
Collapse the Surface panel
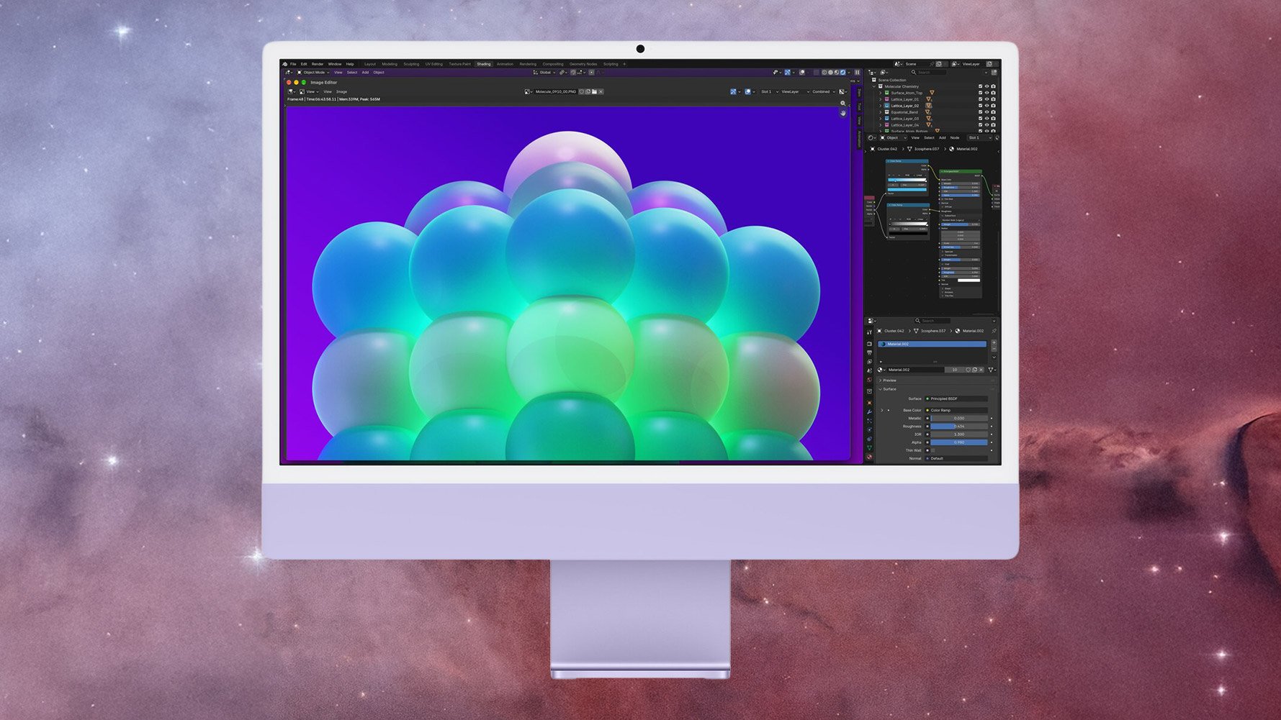[x=880, y=389]
